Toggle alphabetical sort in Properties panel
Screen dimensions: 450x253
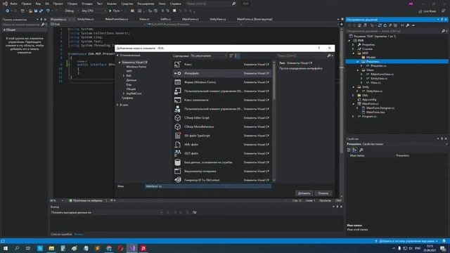354,150
